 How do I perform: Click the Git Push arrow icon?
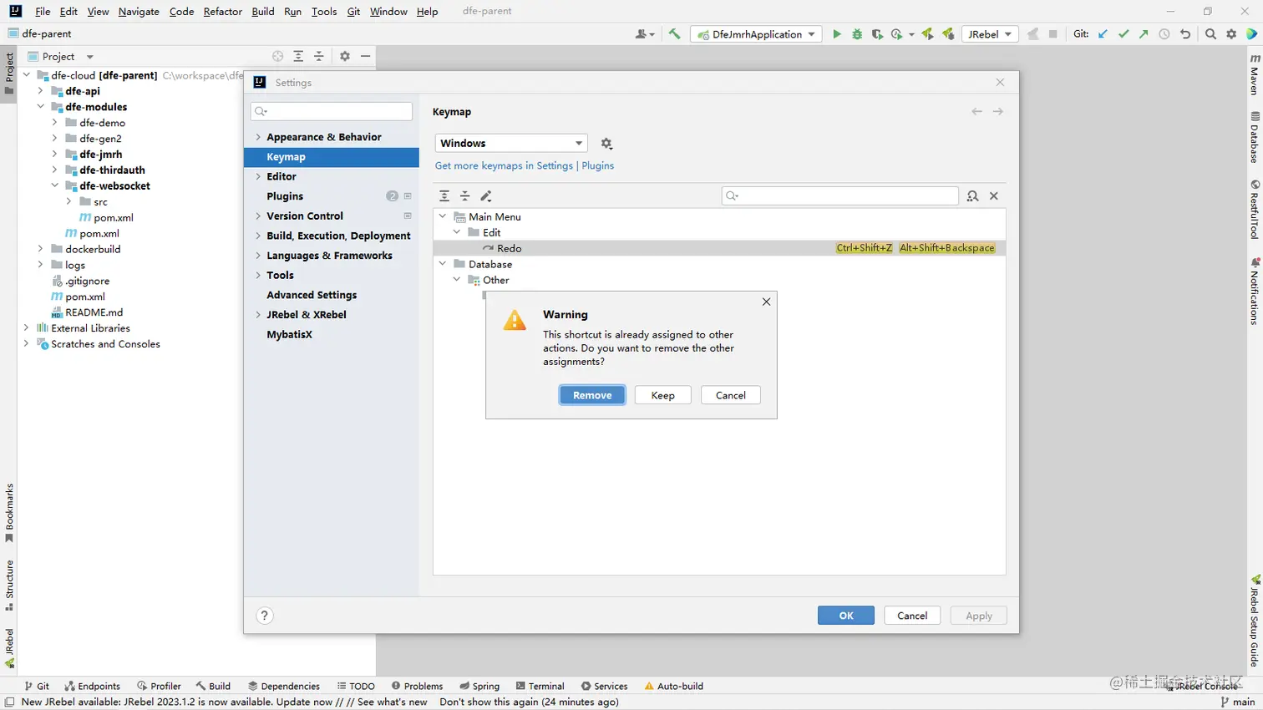click(x=1144, y=34)
